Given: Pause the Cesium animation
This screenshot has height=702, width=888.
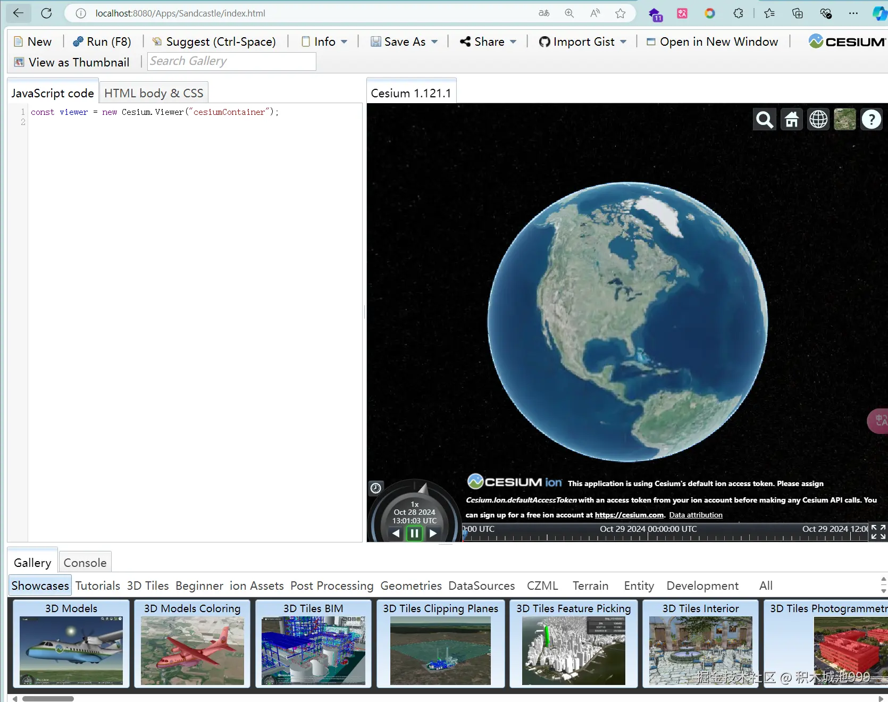Looking at the screenshot, I should (414, 533).
